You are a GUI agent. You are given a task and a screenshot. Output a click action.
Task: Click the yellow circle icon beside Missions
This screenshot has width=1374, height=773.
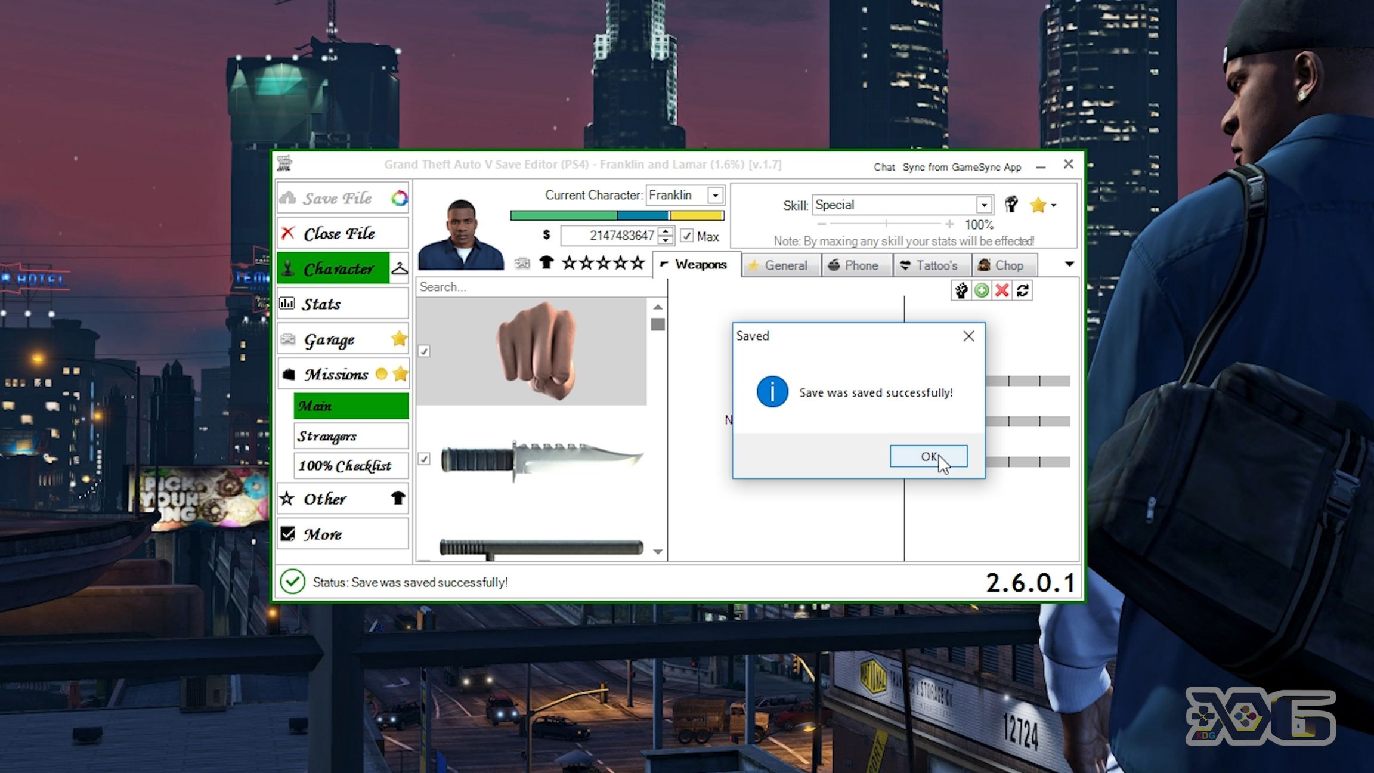point(381,374)
